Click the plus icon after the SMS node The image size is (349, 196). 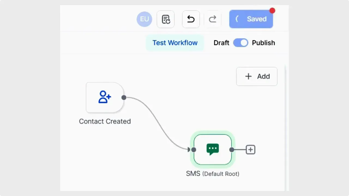[x=250, y=149]
